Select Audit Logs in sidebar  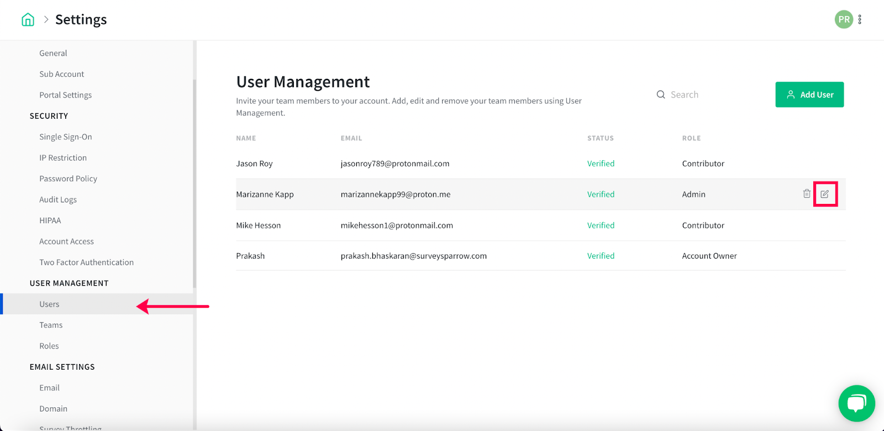58,199
